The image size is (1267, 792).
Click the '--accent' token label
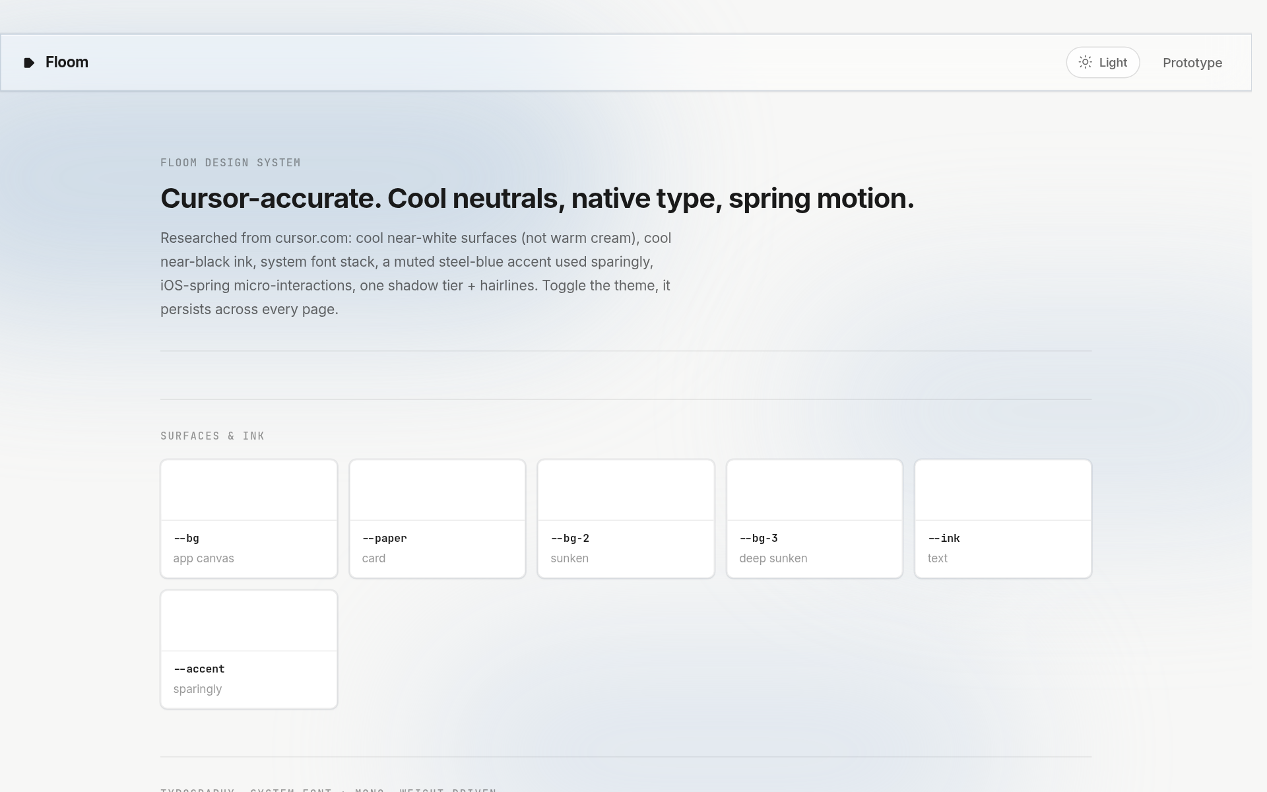click(199, 669)
